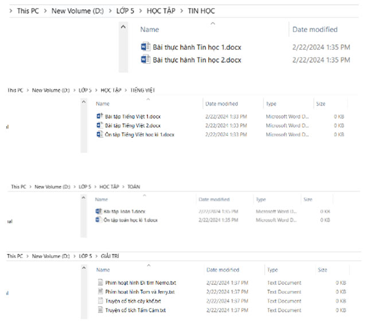Sort by Type column in GIẢI TRÍ folder
The width and height of the screenshot is (367, 321).
point(272,270)
